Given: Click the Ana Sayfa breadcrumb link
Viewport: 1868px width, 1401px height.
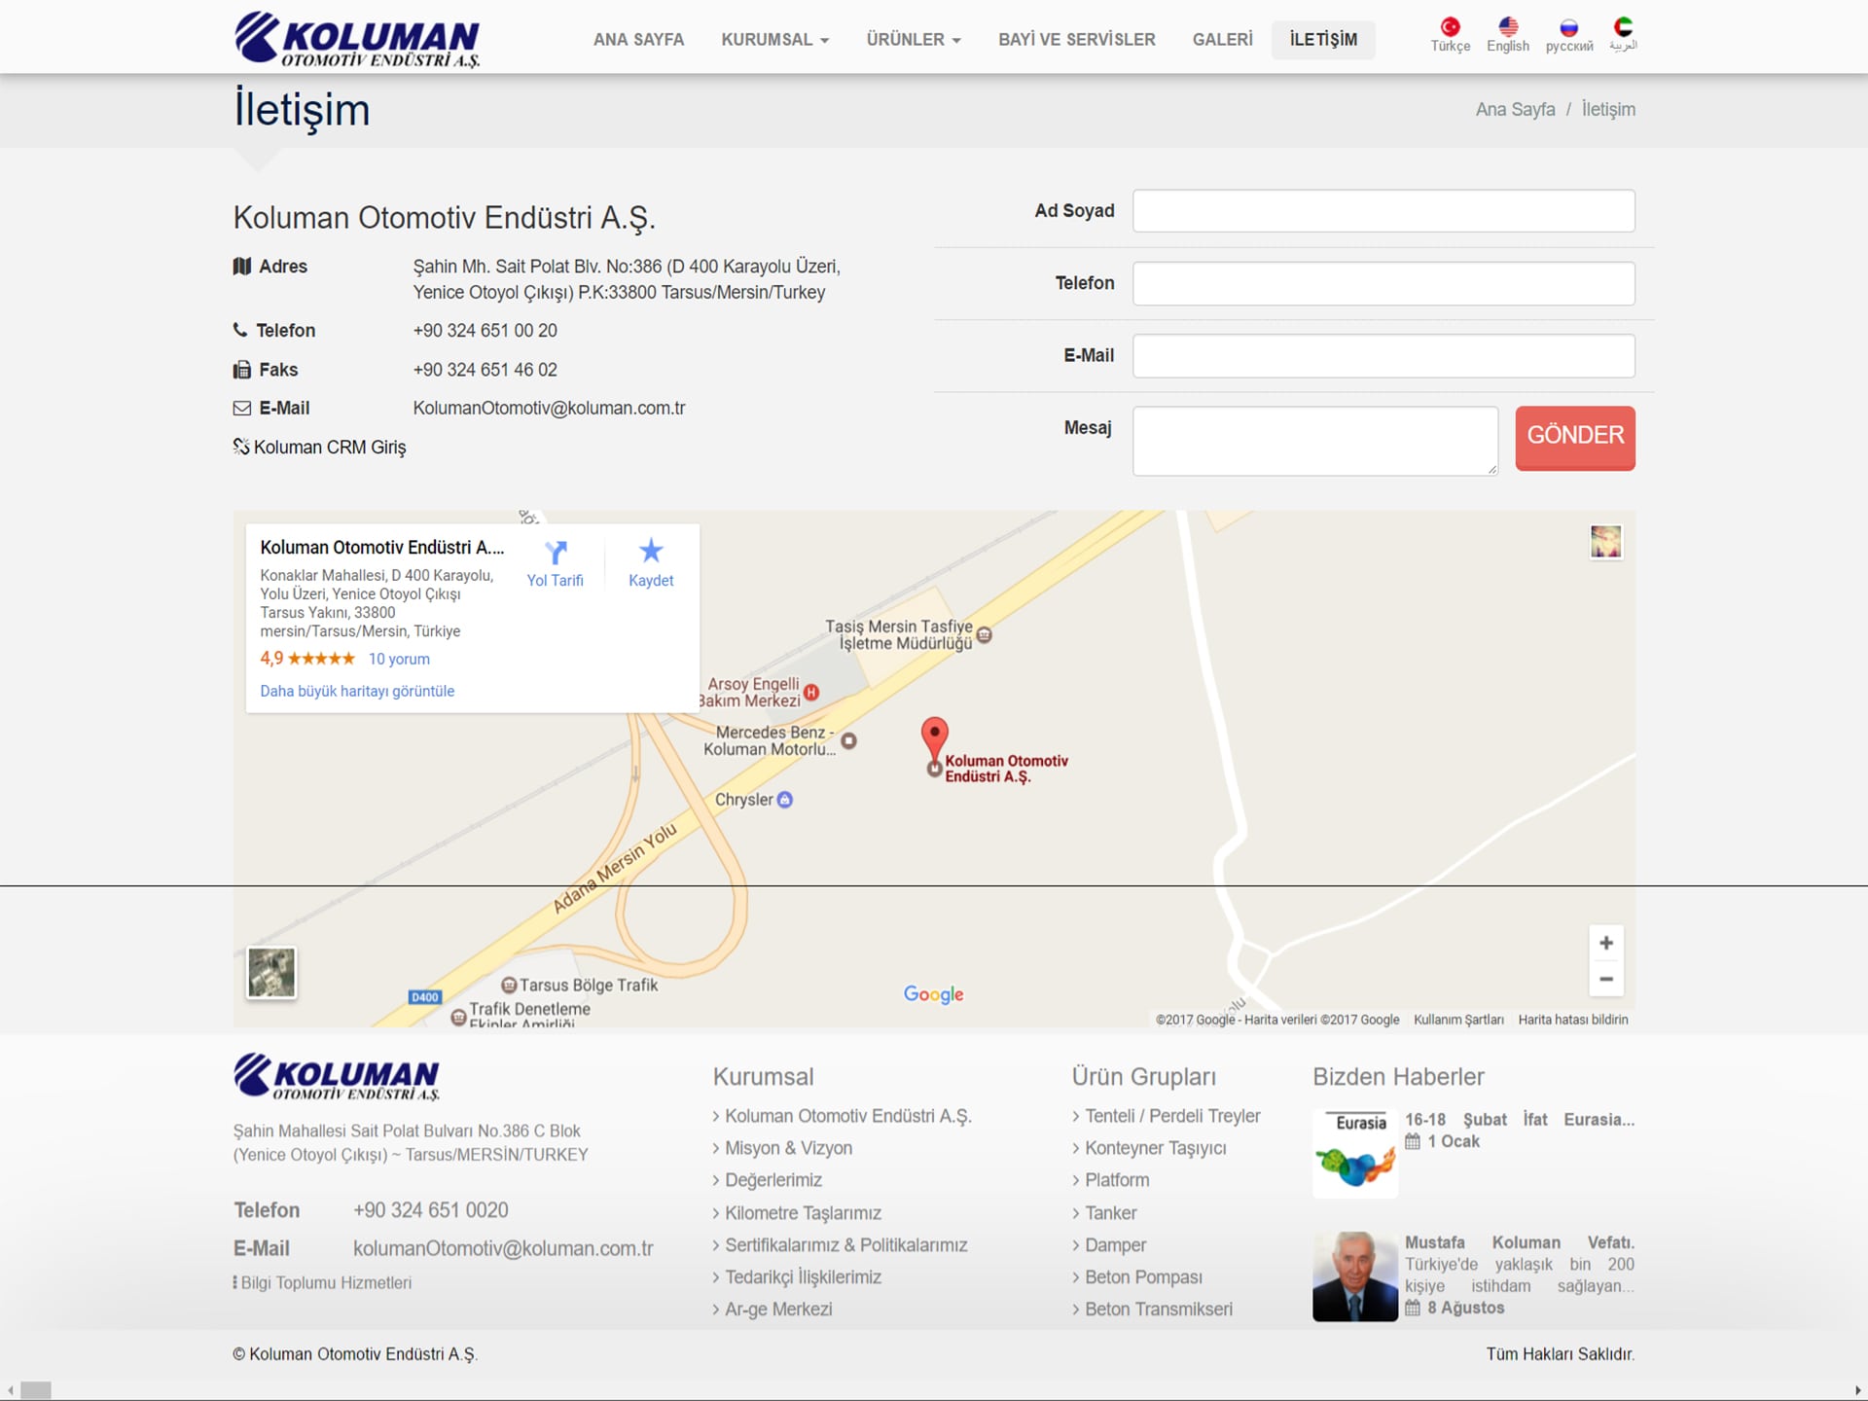Looking at the screenshot, I should 1515,109.
